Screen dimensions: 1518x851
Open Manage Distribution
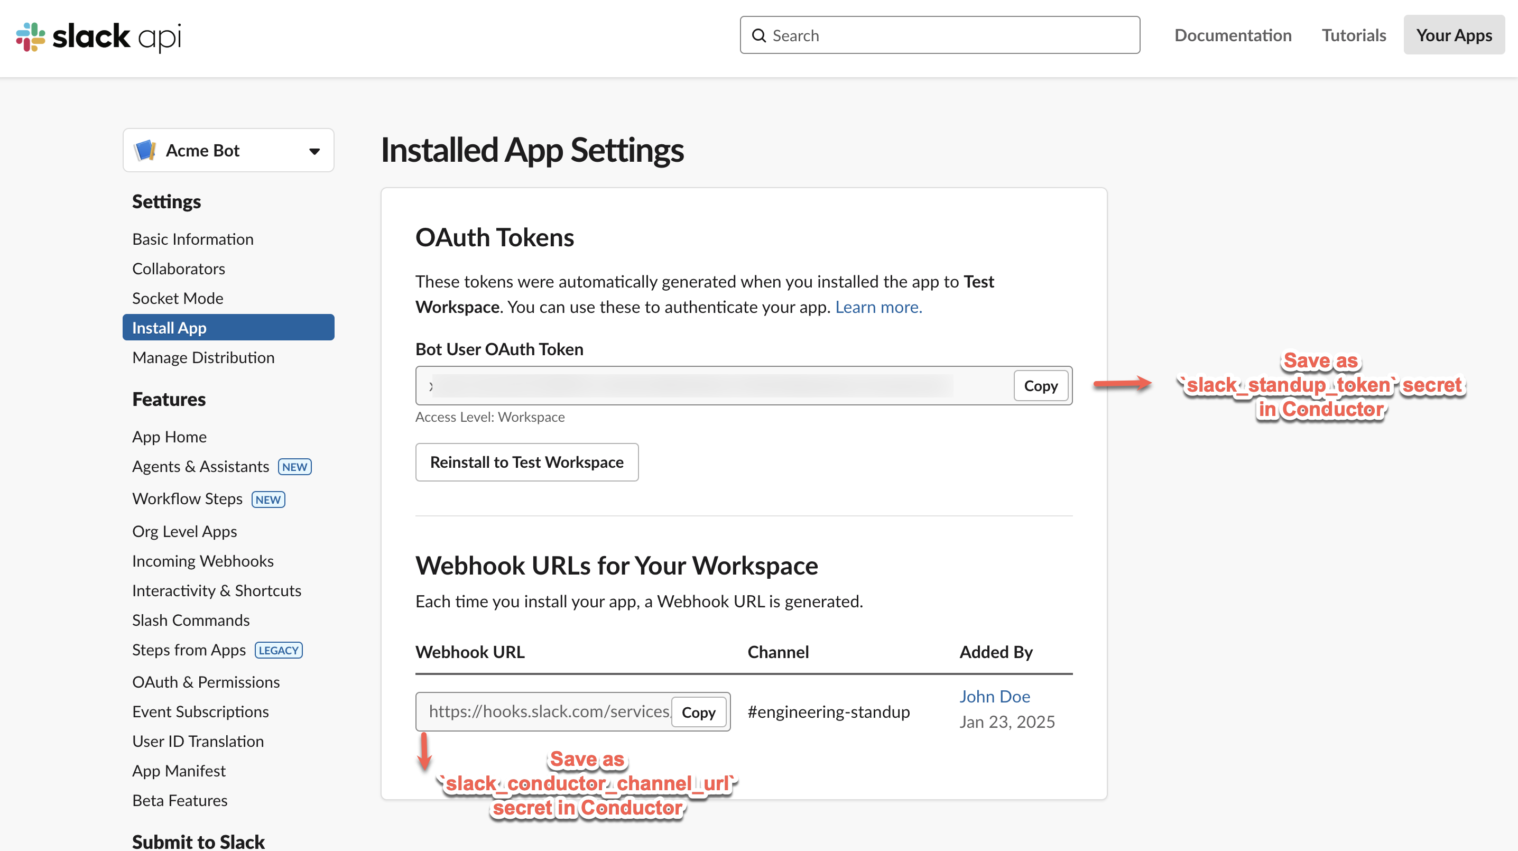point(203,357)
